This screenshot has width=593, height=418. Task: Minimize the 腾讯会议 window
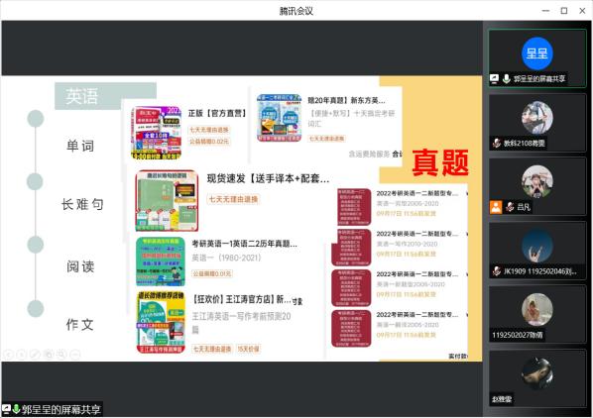545,11
